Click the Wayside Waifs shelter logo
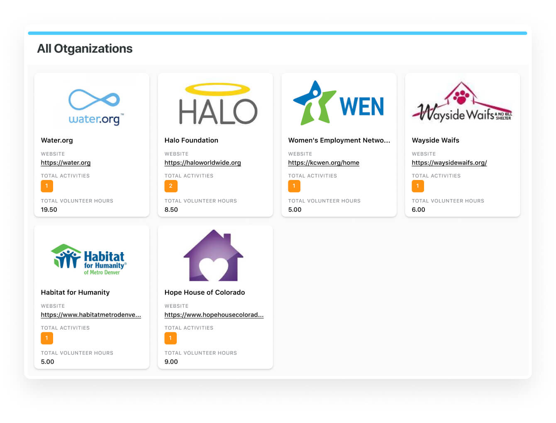 pyautogui.click(x=462, y=103)
